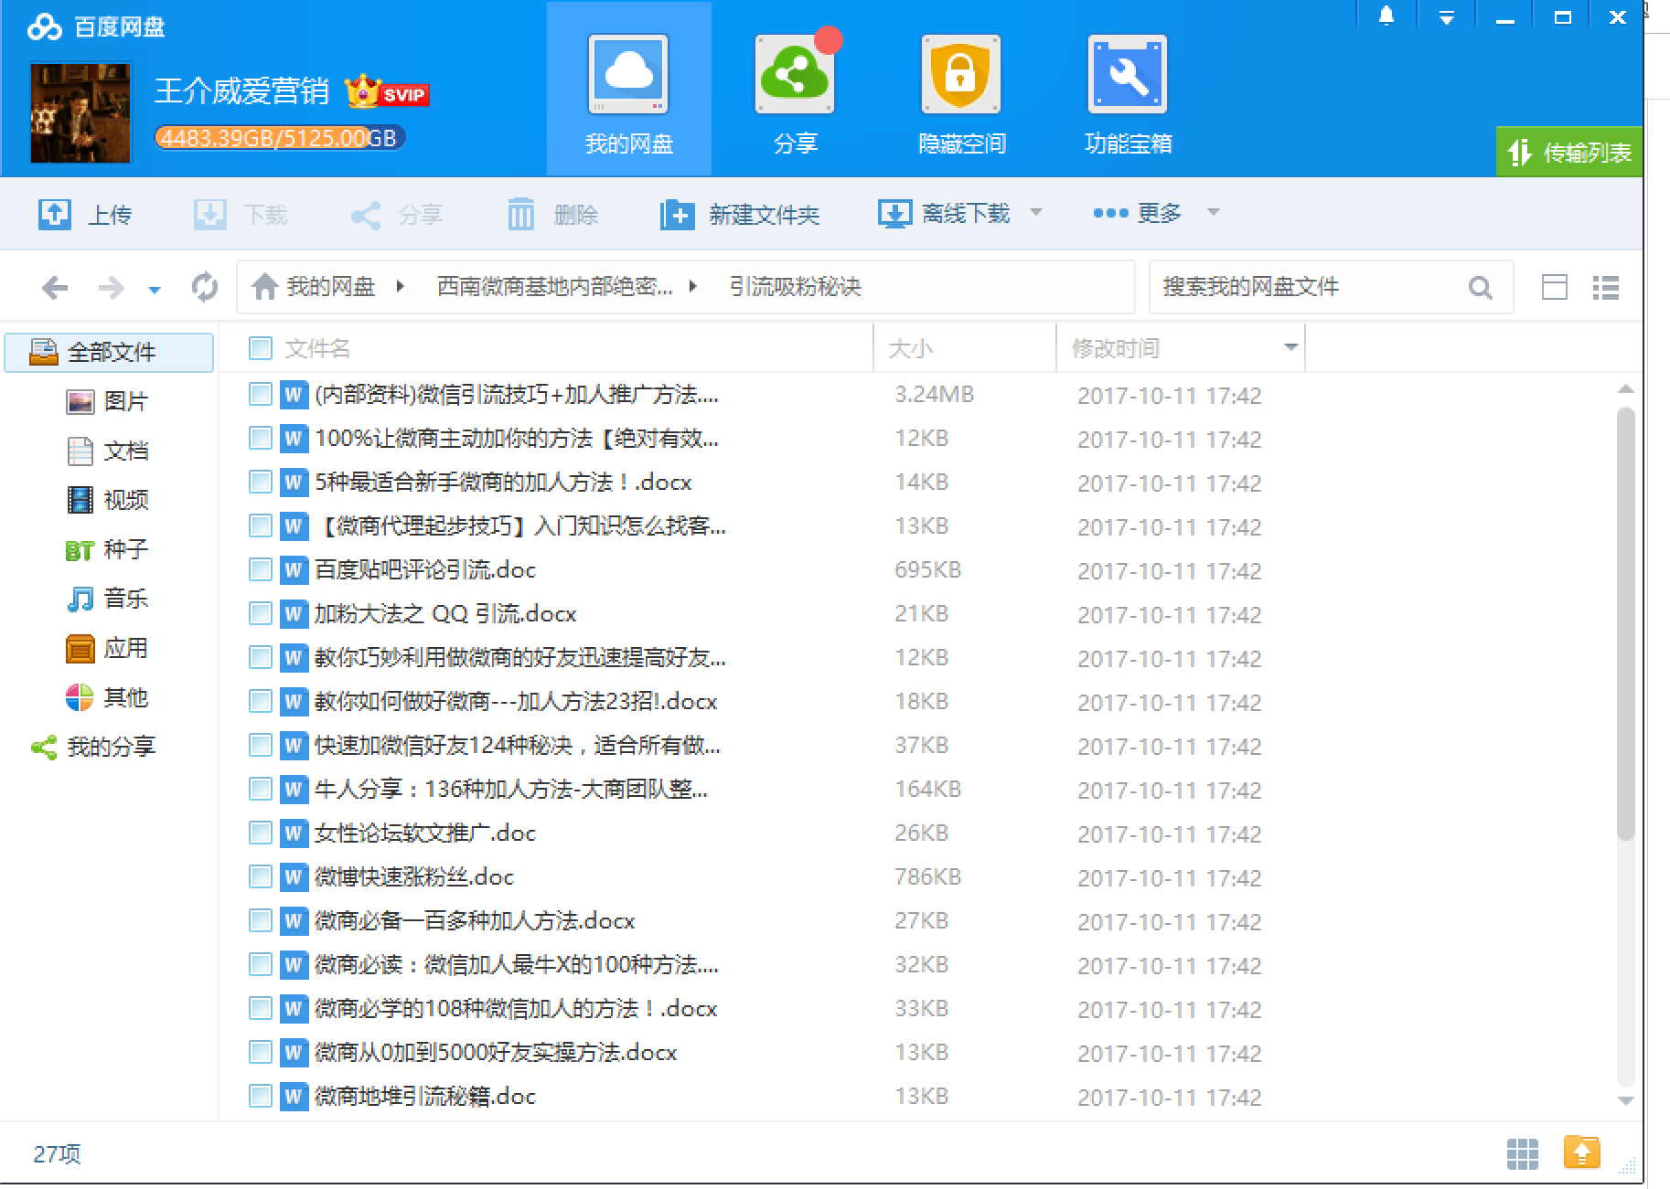Check the box for 女性论坛软文推广.doc
This screenshot has width=1670, height=1189.
point(261,833)
